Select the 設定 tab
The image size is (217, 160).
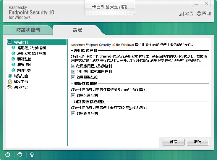(77, 30)
